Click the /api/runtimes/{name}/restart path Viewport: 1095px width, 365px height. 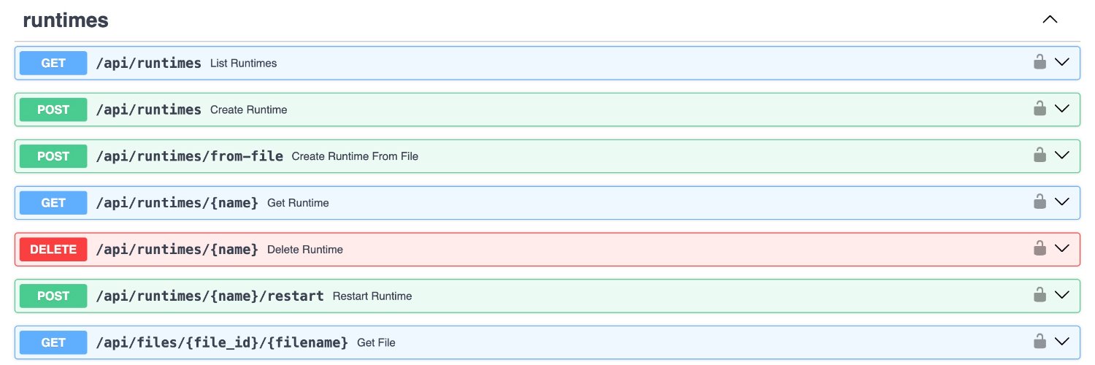[x=210, y=296]
